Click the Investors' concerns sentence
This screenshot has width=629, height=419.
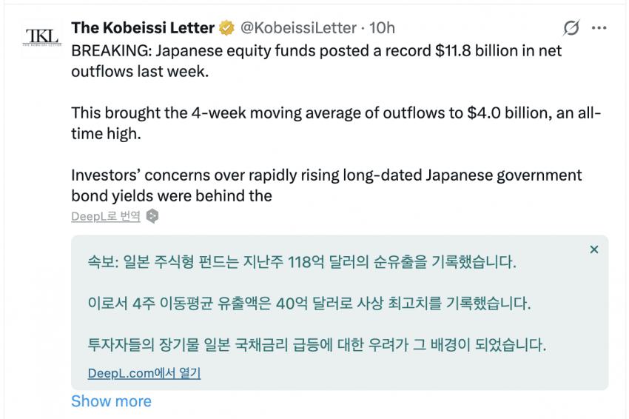coord(326,185)
